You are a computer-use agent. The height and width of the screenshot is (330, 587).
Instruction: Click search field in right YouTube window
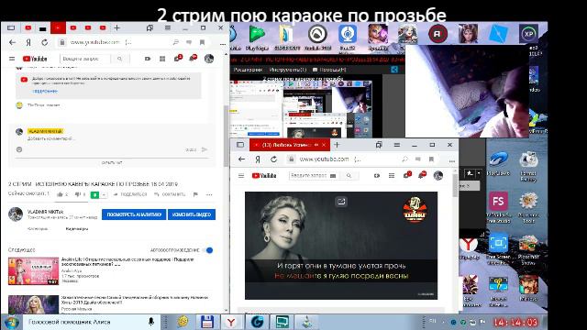point(309,175)
